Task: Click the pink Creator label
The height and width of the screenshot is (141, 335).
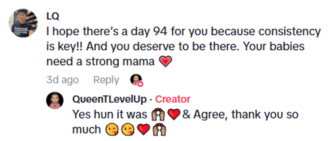Action: coord(173,99)
